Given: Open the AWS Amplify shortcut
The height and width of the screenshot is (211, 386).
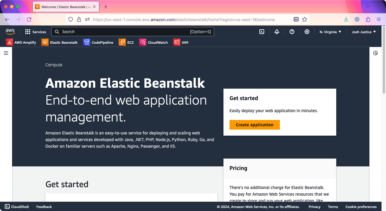Looking at the screenshot, I should [x=21, y=43].
